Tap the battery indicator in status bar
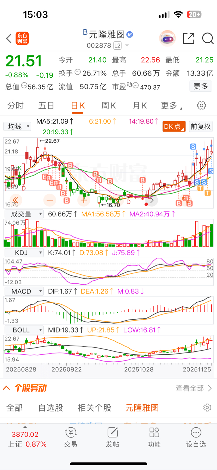Image resolution: width=217 pixels, height=470 pixels. pyautogui.click(x=194, y=14)
